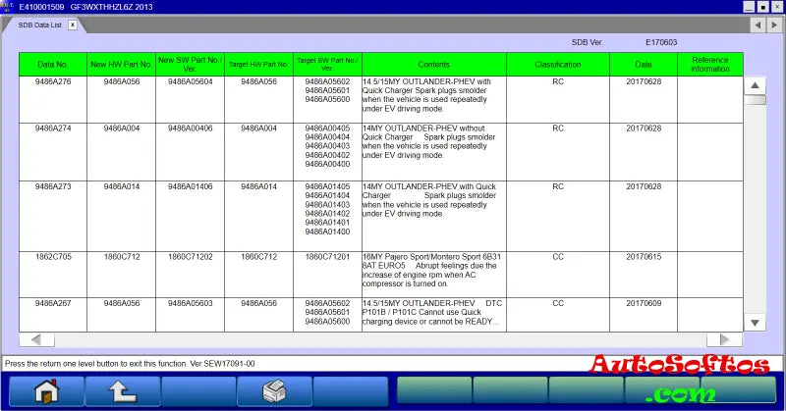Select data number 9486A267
Viewport: 786px width, 411px height.
(53, 303)
